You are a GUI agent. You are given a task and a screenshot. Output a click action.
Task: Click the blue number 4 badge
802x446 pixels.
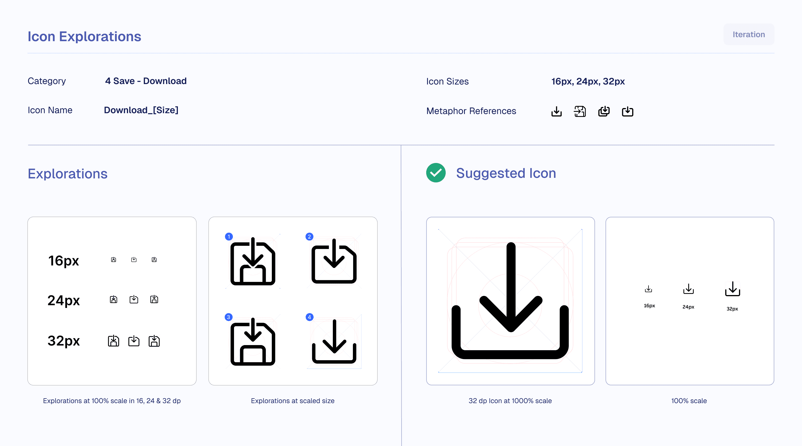click(309, 317)
